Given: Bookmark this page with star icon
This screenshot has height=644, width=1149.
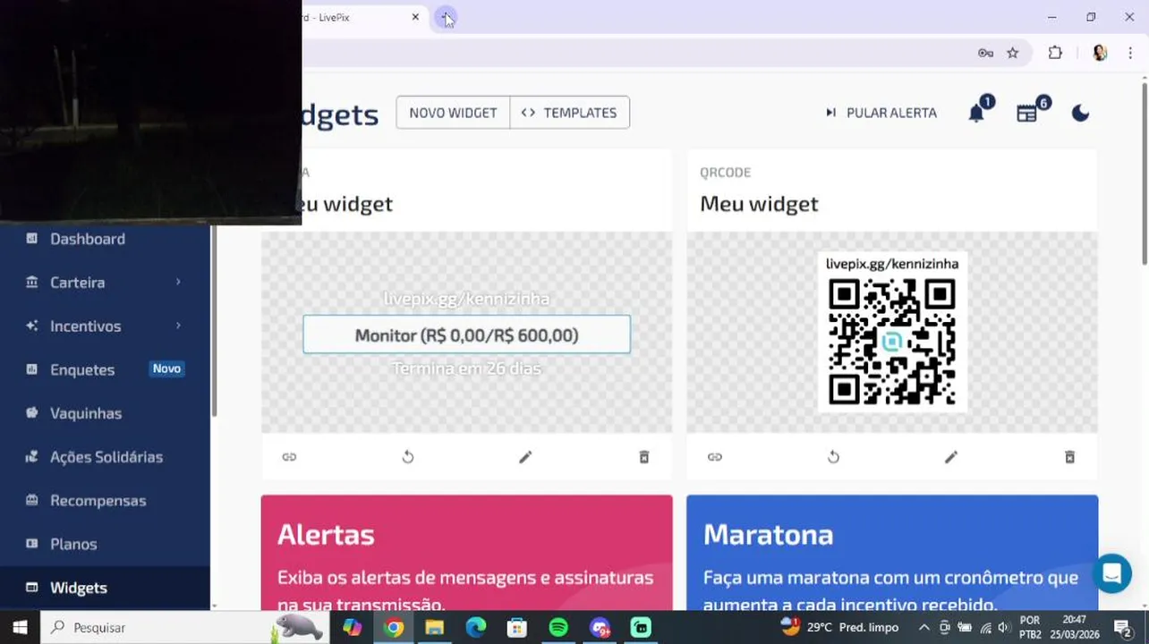Looking at the screenshot, I should pos(1012,53).
